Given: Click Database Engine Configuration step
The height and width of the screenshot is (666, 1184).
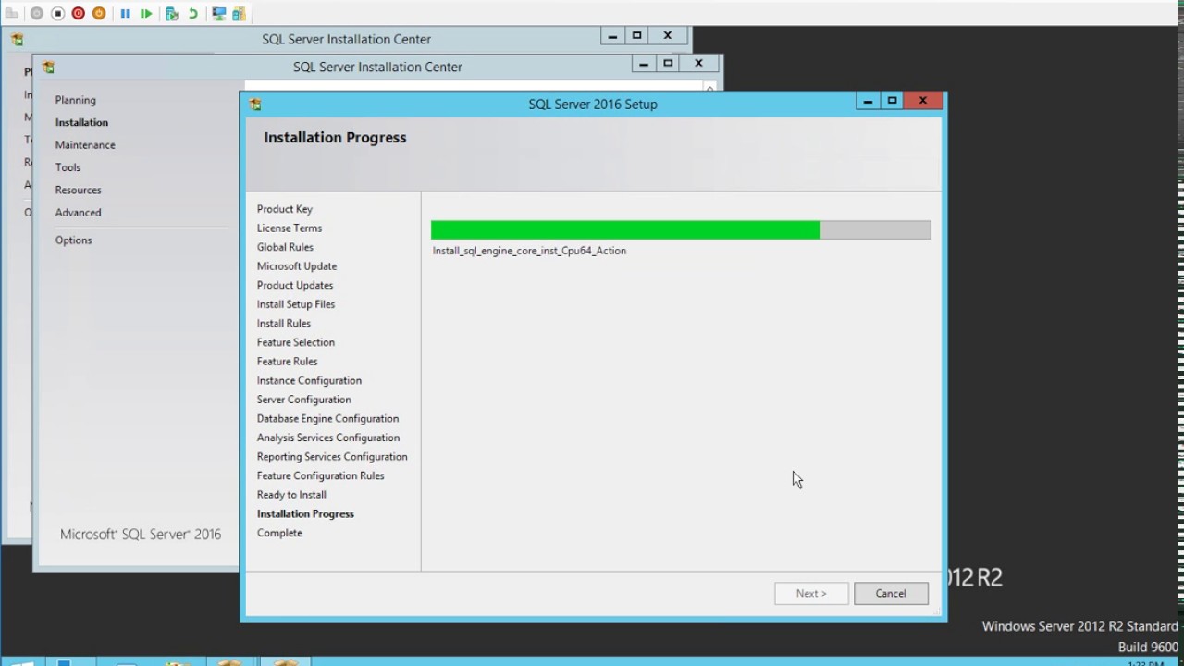Looking at the screenshot, I should (x=327, y=419).
